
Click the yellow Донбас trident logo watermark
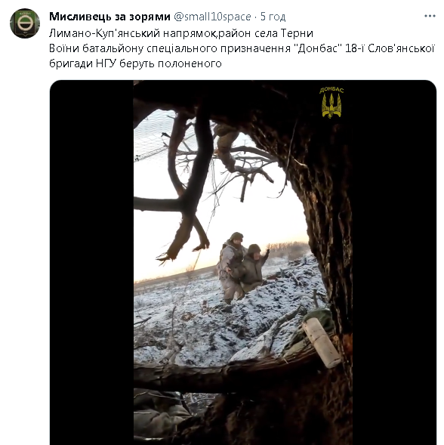point(331,103)
